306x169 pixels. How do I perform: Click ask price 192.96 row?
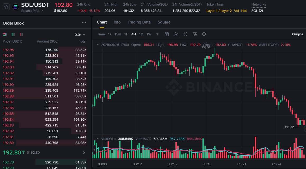pyautogui.click(x=44, y=50)
